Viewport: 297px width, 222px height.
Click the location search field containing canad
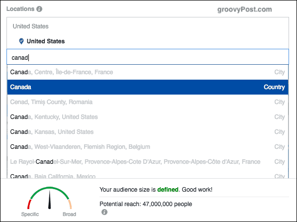tap(148, 57)
